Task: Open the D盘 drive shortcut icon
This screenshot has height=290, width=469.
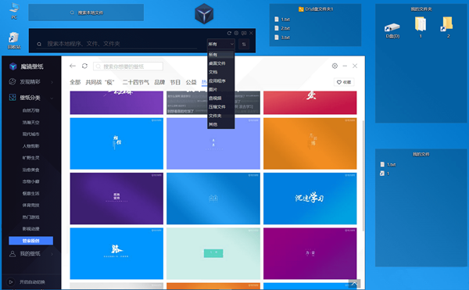Action: pyautogui.click(x=392, y=30)
